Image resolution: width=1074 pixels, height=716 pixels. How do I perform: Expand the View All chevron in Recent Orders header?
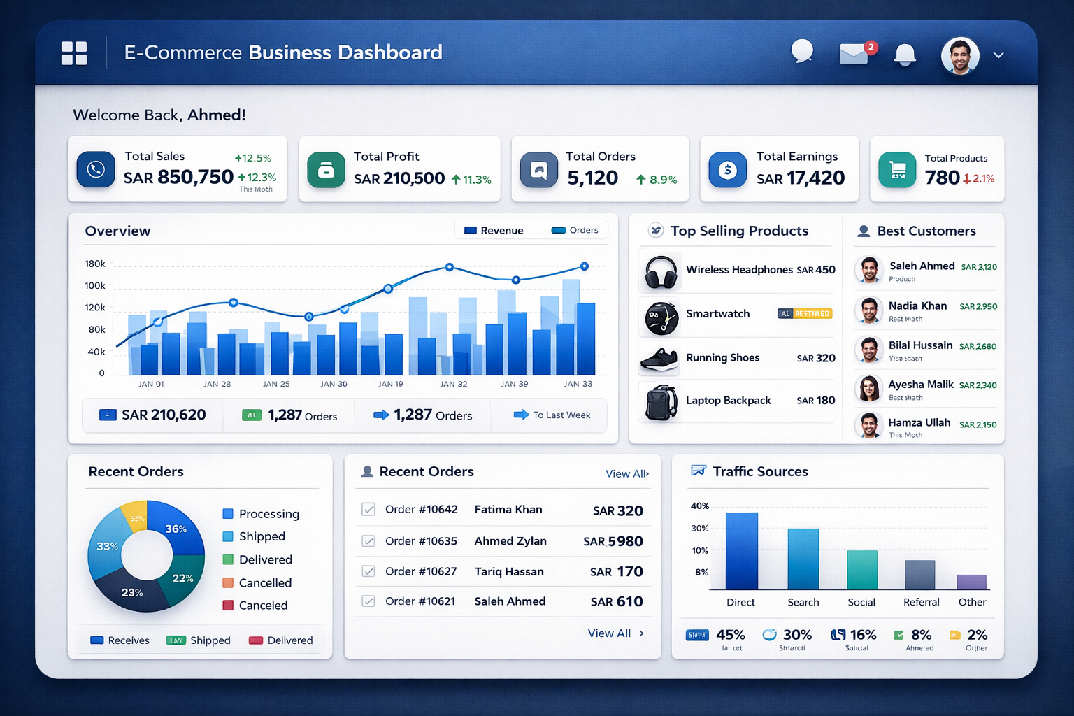(646, 473)
